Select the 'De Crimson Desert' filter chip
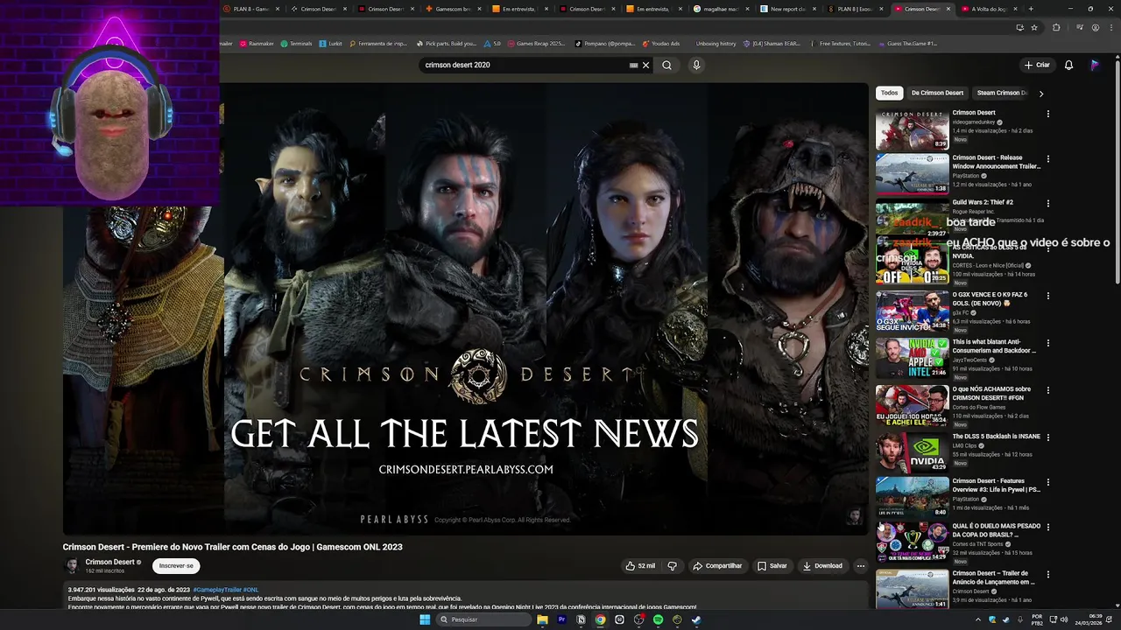This screenshot has height=630, width=1121. (x=937, y=93)
